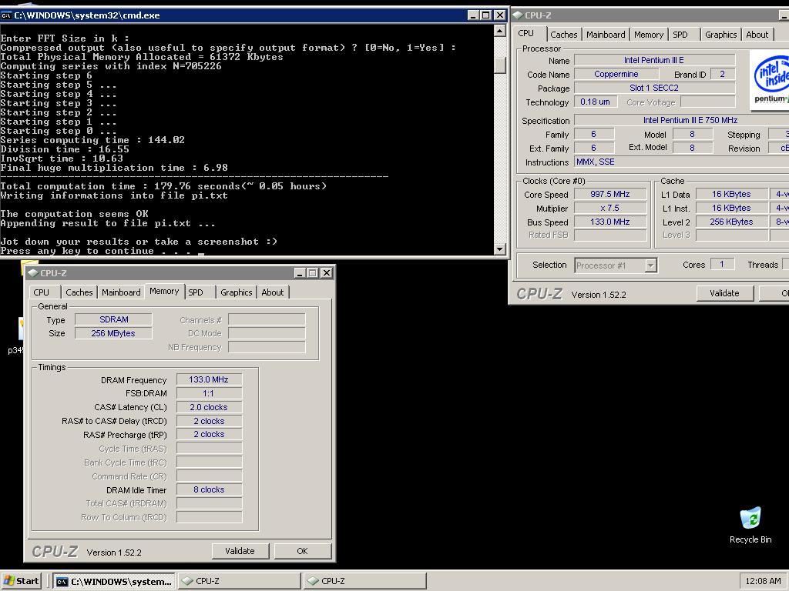Click the large CPU-Z processor window title icon
789x591 pixels.
[x=518, y=15]
